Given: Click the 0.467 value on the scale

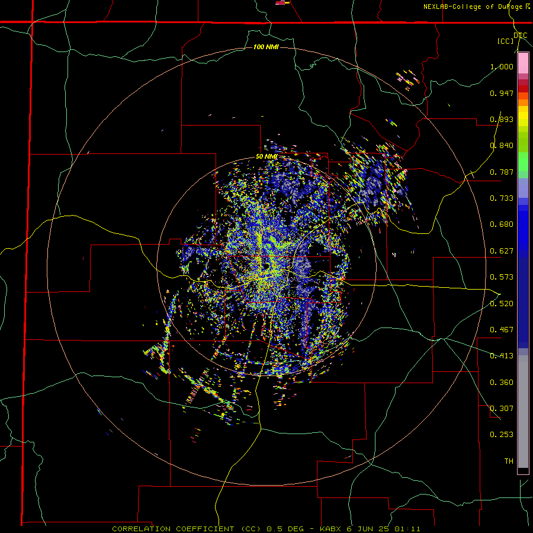Looking at the screenshot, I should tap(502, 330).
